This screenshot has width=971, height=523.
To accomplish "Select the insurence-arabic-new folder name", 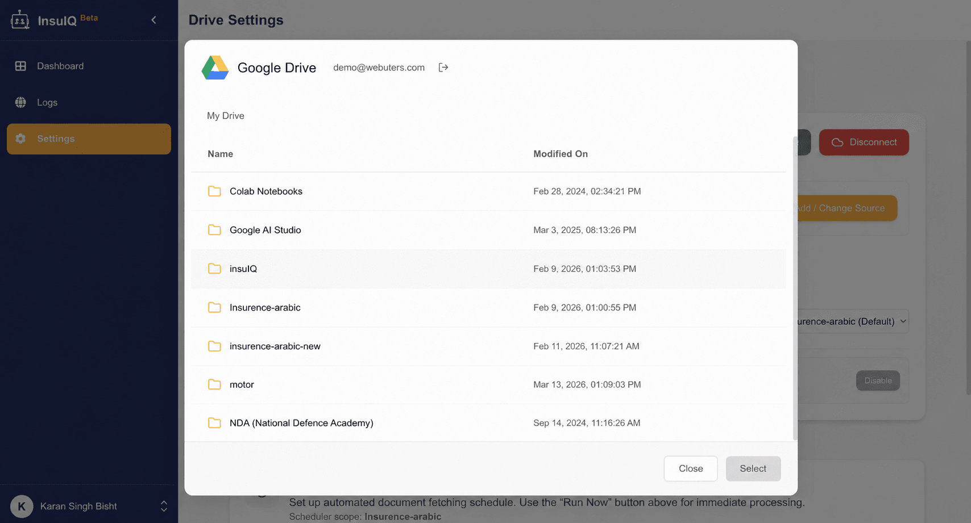I will click(275, 346).
